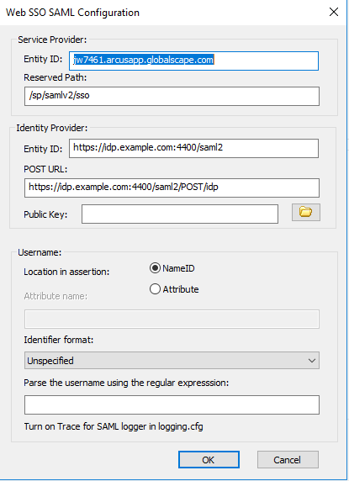Image resolution: width=349 pixels, height=481 pixels.
Task: Select the Attribute radio button
Action: (x=155, y=289)
